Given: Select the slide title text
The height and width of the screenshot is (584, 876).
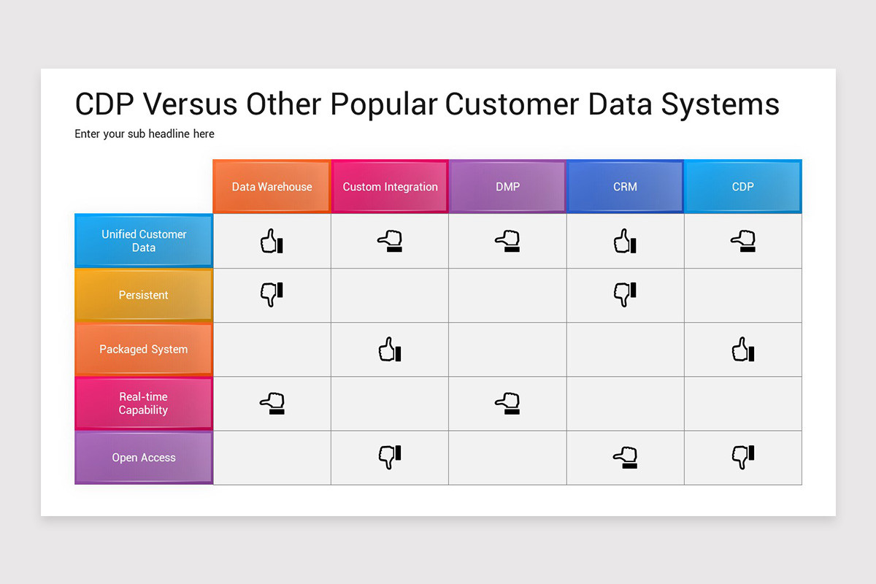Looking at the screenshot, I should tap(427, 104).
